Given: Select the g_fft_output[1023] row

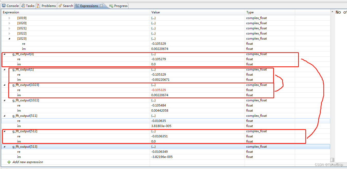Looking at the screenshot, I should [x=166, y=85].
